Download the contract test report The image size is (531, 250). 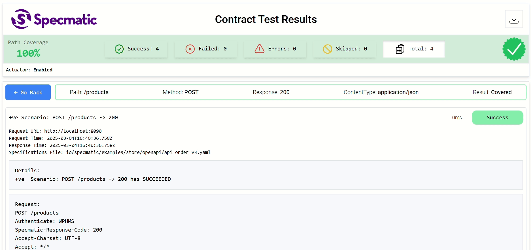[514, 19]
